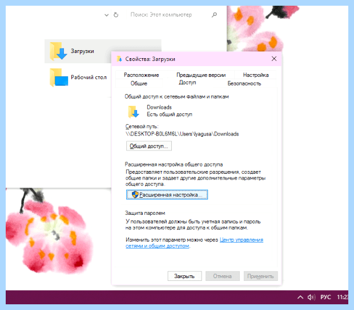Close the Свойства: Загрузки dialog
The height and width of the screenshot is (310, 354).
274,59
